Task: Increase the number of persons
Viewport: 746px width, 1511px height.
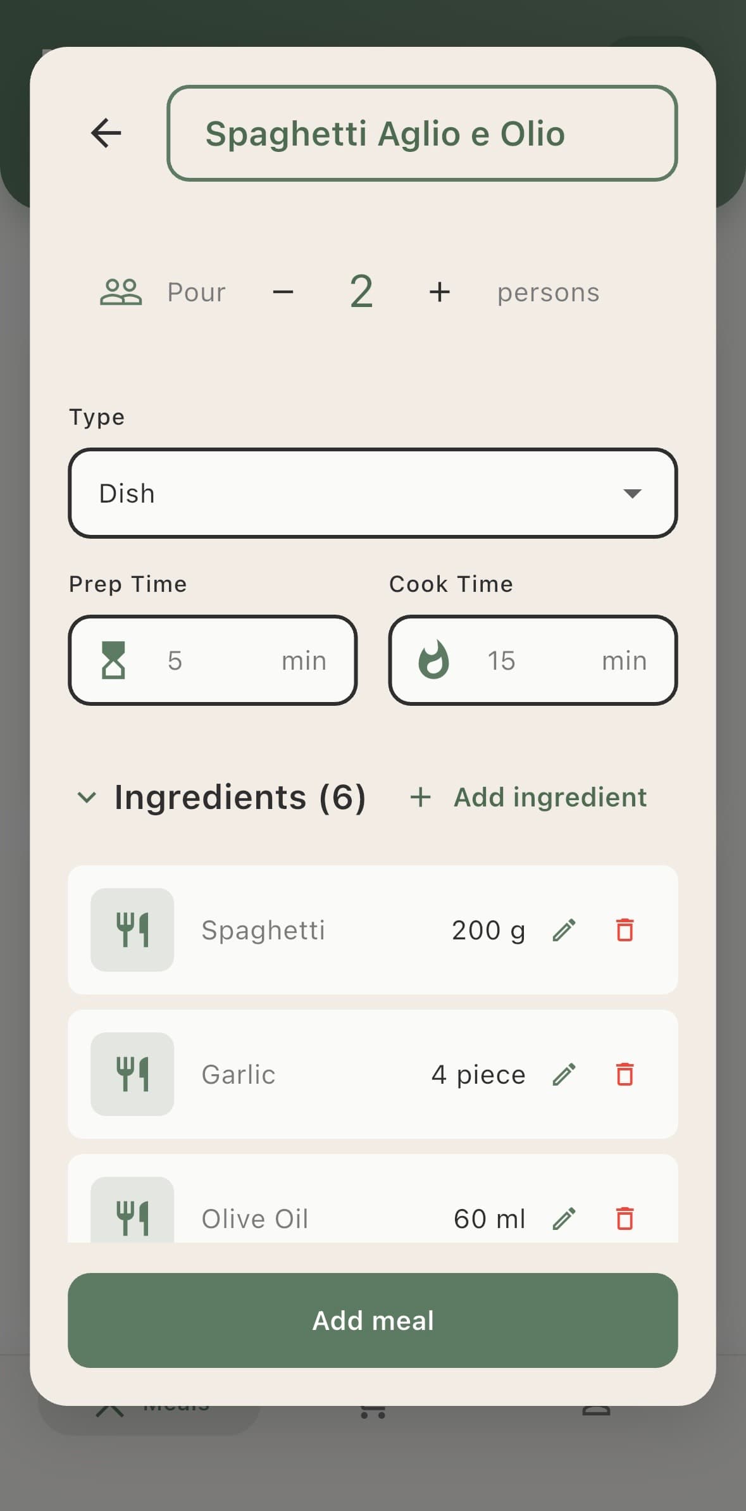Action: (x=439, y=292)
